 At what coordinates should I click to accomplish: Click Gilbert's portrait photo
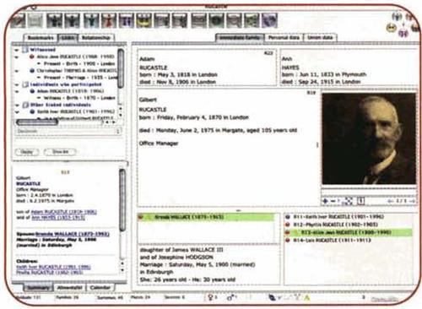pyautogui.click(x=369, y=138)
